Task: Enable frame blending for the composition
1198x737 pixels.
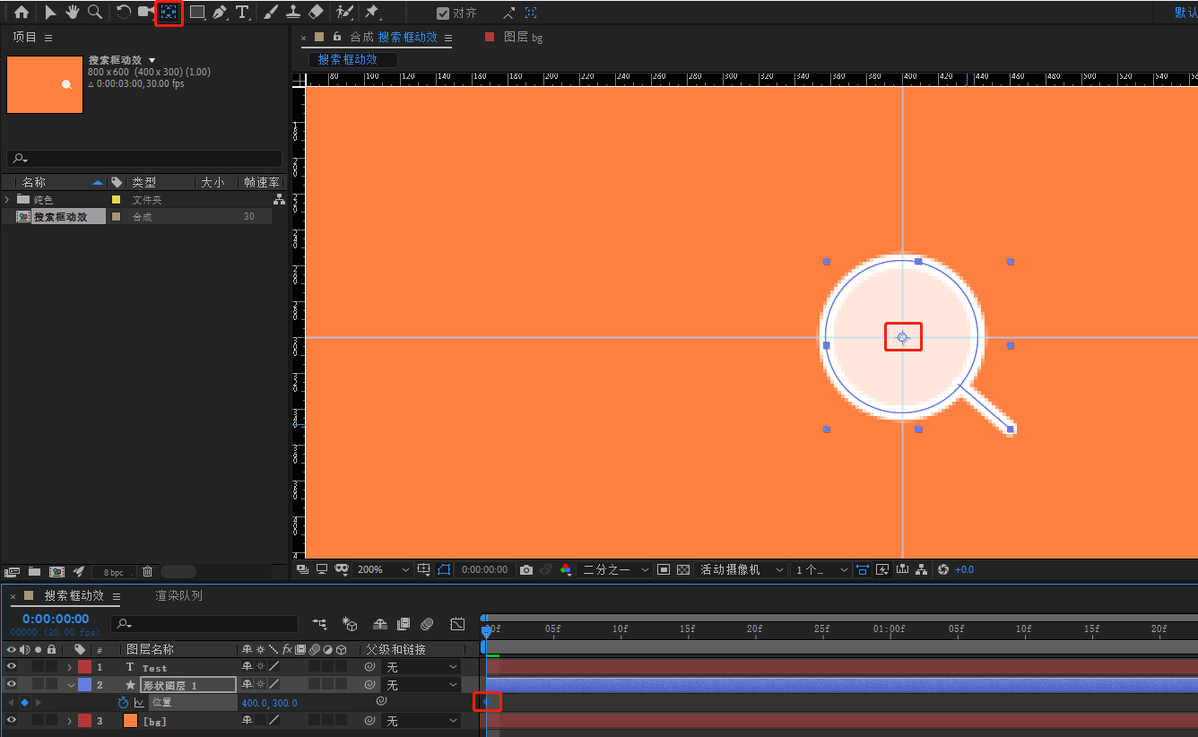Action: 404,623
